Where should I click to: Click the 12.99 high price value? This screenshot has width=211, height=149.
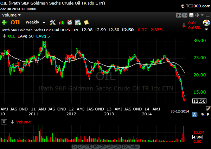[100, 30]
